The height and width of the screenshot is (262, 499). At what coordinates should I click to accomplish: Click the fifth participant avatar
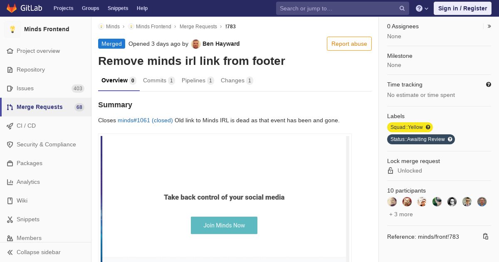[452, 202]
